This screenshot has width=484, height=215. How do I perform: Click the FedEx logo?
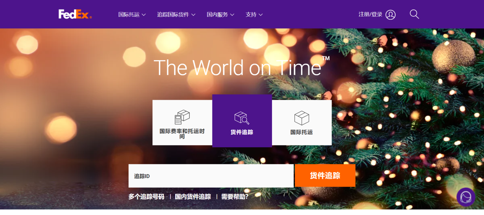point(75,14)
